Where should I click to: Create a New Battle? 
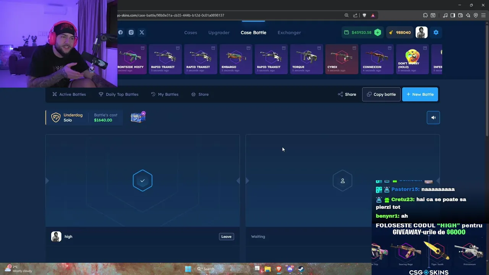tap(420, 94)
